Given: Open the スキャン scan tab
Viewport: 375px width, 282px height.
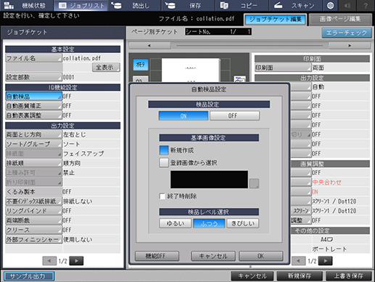Looking at the screenshot, I should click(295, 5).
